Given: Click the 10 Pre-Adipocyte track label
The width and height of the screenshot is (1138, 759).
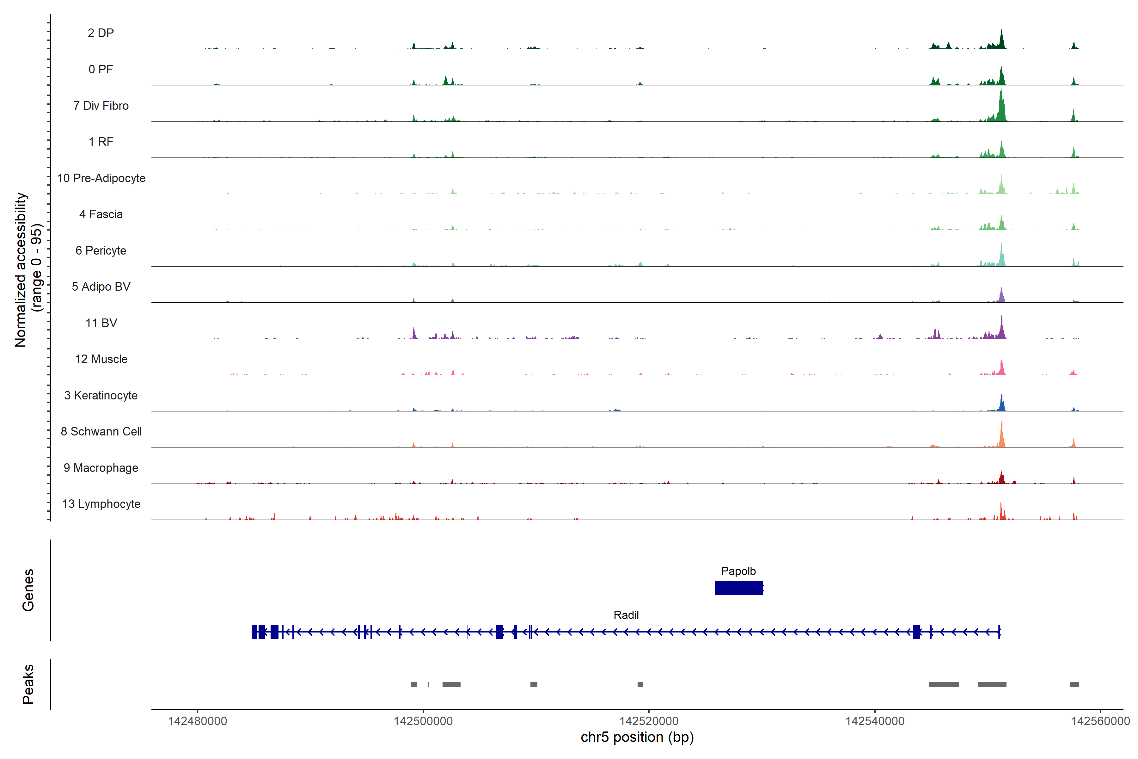Looking at the screenshot, I should coord(101,178).
